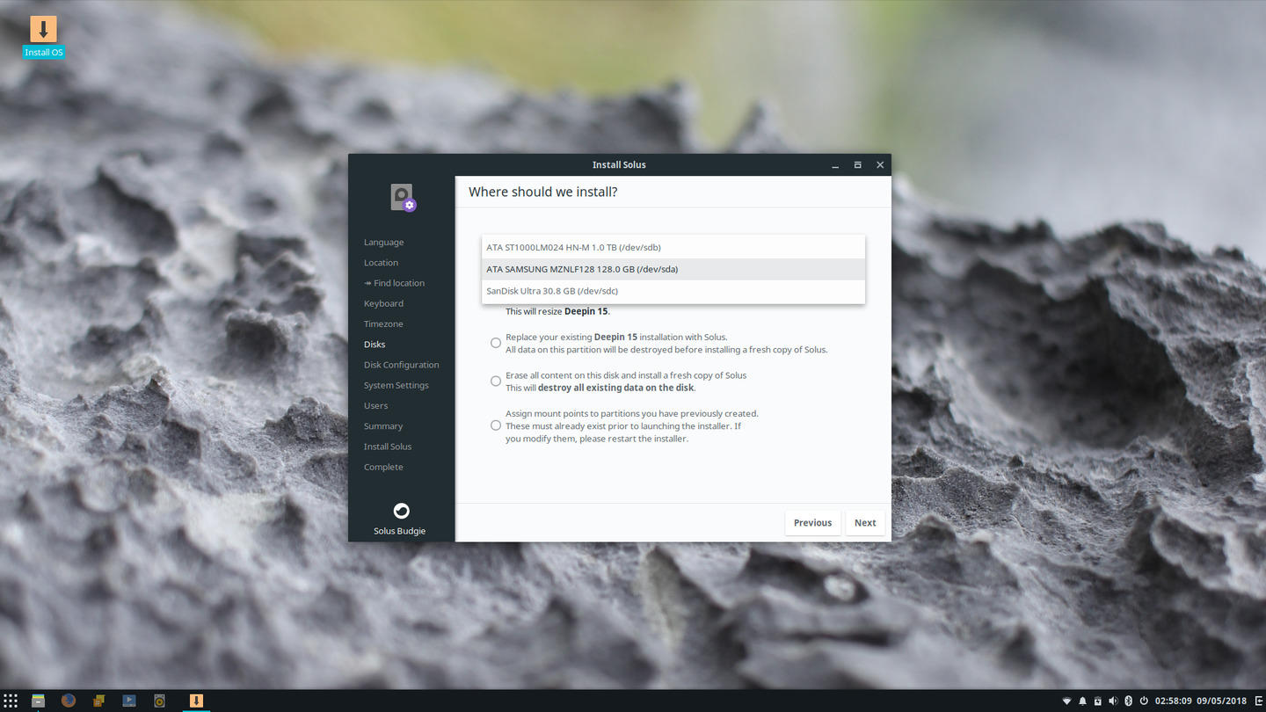1266x712 pixels.
Task: Open the Install OS desktop icon
Action: point(43,37)
